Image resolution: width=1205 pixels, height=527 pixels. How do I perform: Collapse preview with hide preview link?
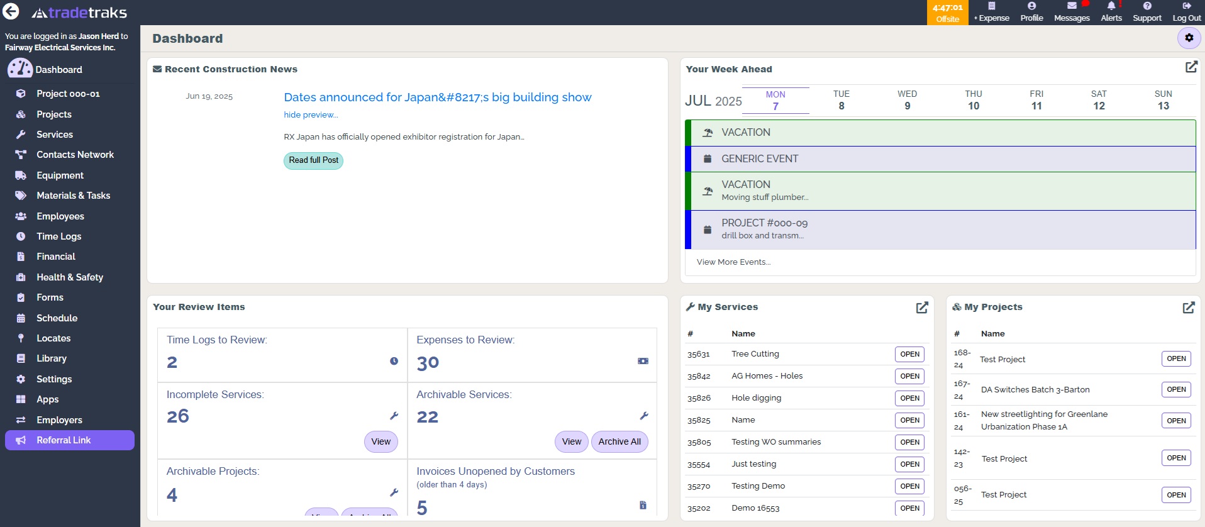coord(311,115)
